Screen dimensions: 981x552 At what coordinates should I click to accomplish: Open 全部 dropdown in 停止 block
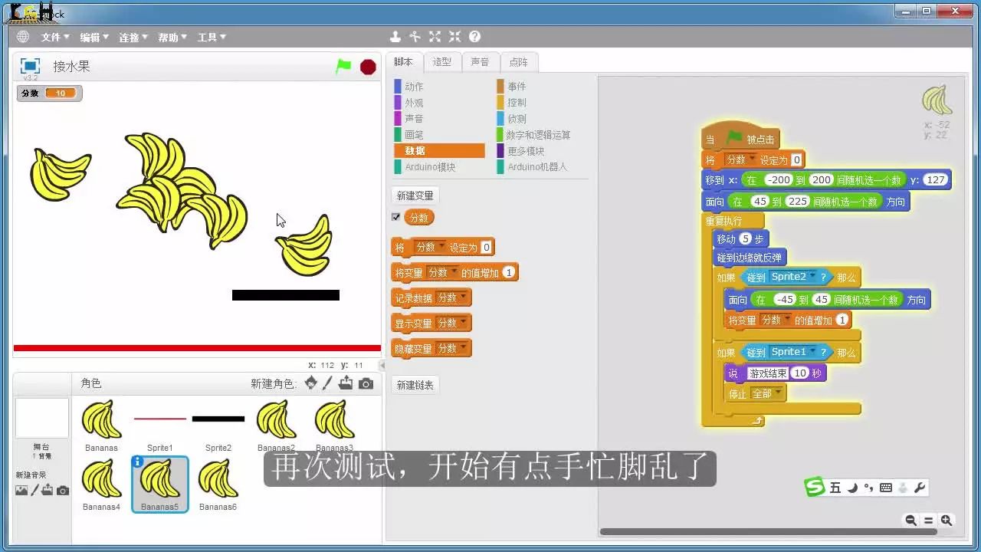coord(779,393)
